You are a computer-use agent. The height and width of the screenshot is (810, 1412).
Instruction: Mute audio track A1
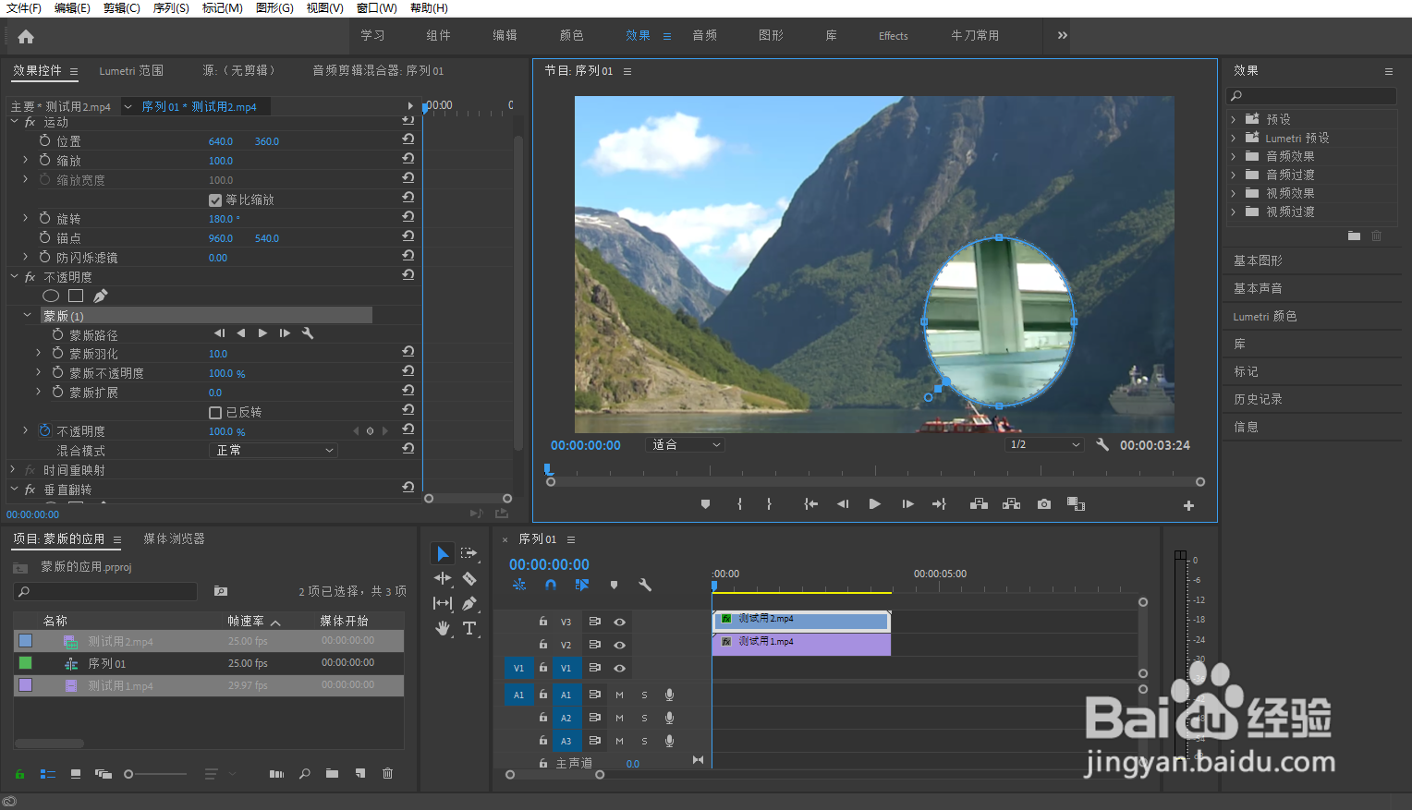pos(619,695)
